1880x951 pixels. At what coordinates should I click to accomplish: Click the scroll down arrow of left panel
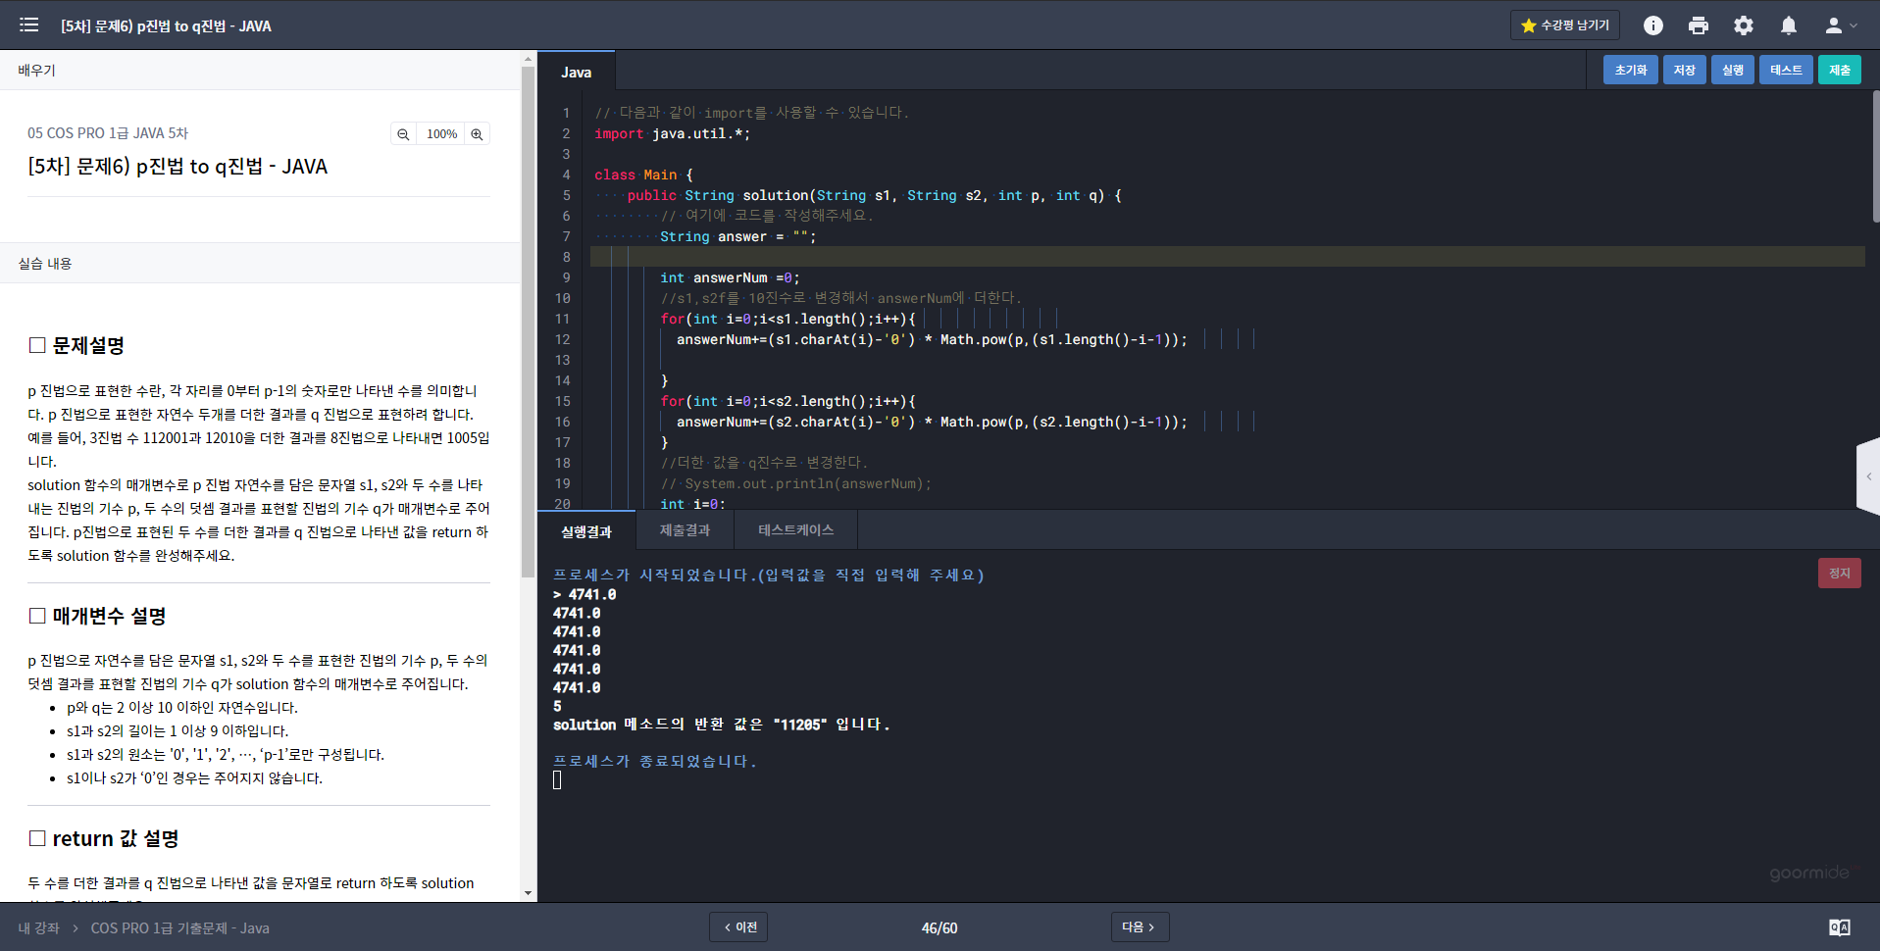click(528, 893)
